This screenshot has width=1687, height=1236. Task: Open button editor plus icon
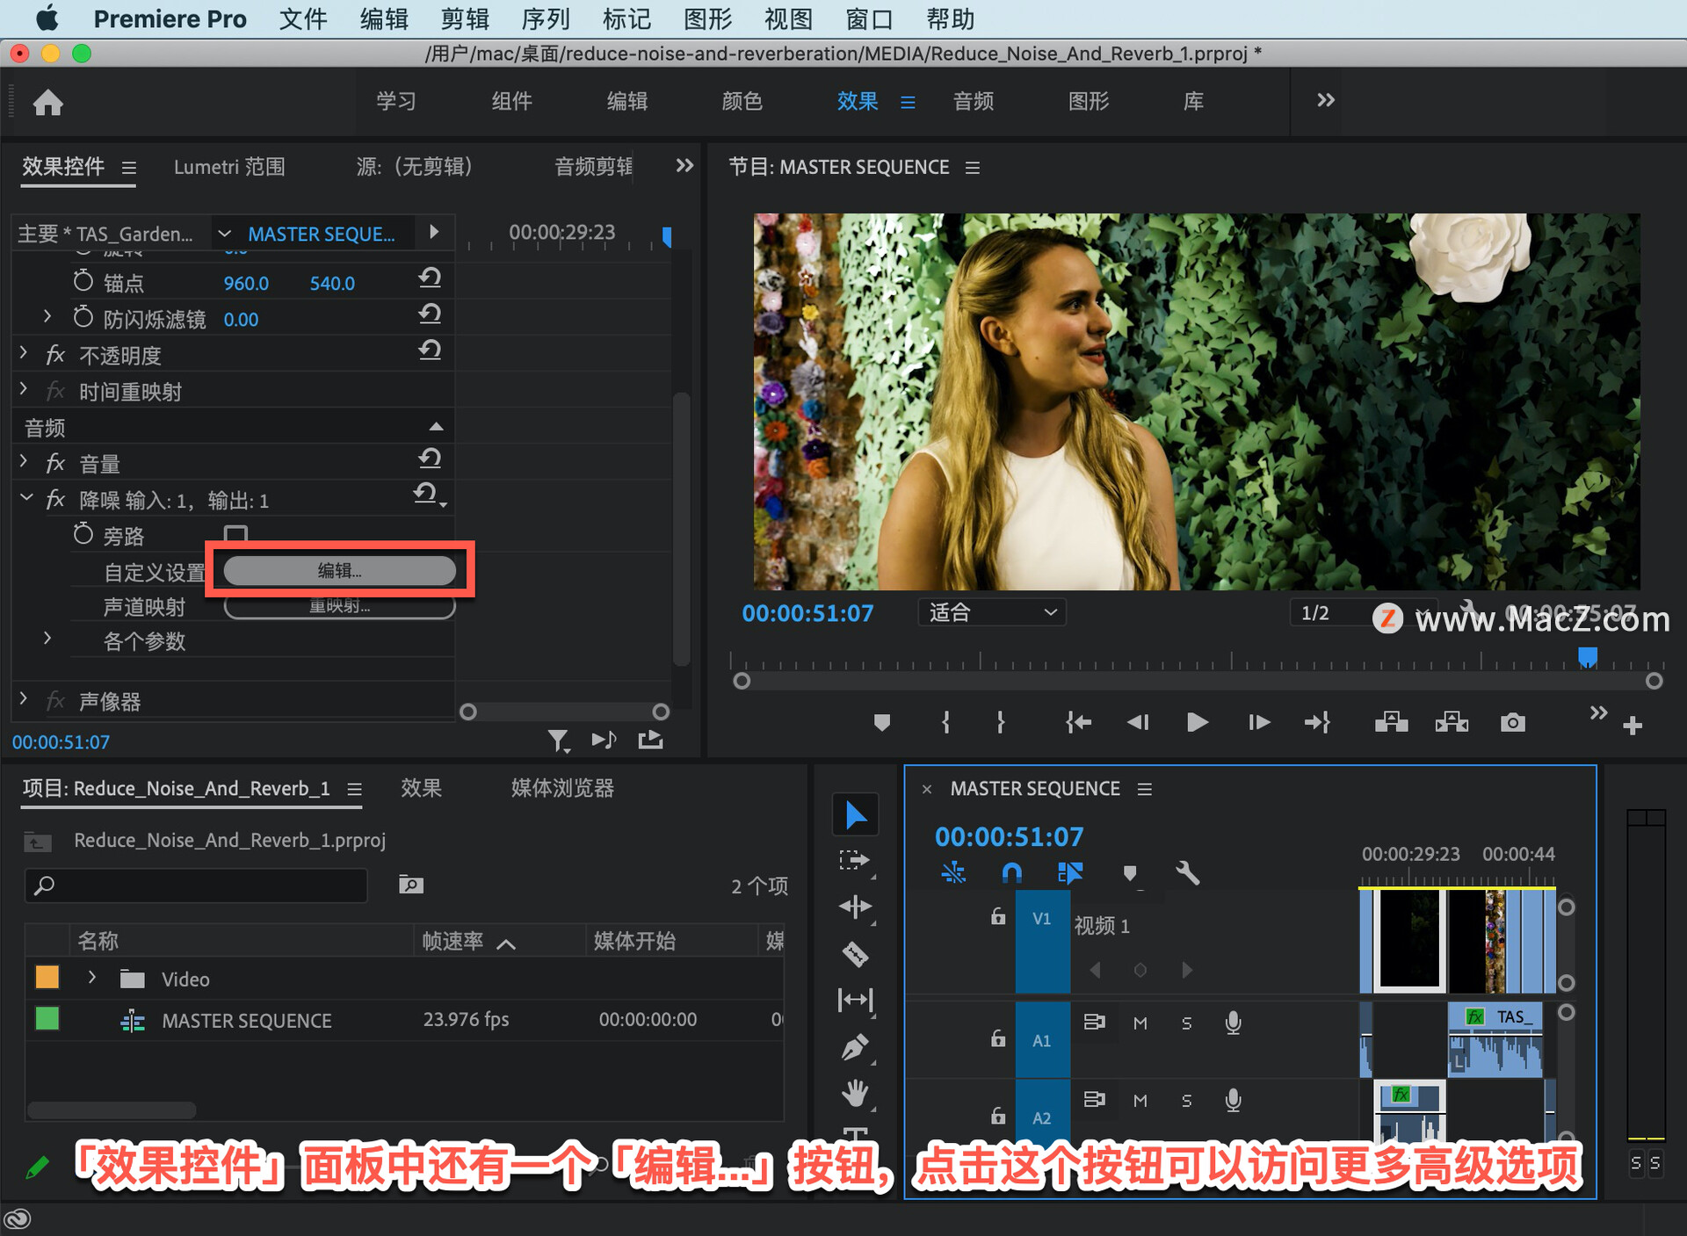(x=1633, y=726)
